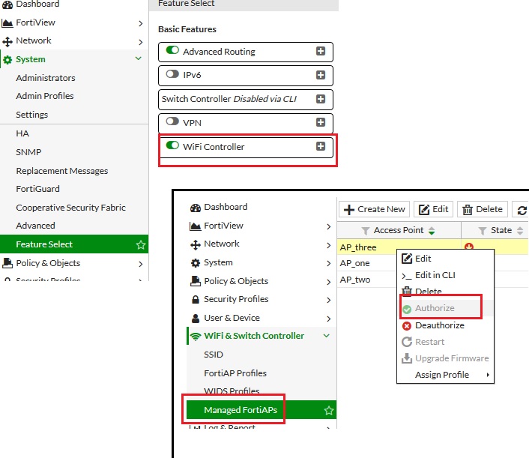Collapse the System menu chevron in top sidebar
The image size is (529, 458).
pyautogui.click(x=139, y=58)
